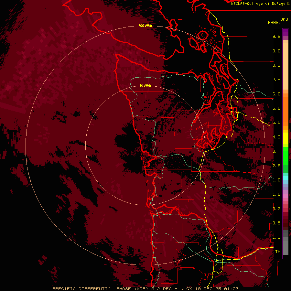Image resolution: width=291 pixels, height=291 pixels.
Task: Click the 10 DEC 25 date text
Action: [x=208, y=289]
